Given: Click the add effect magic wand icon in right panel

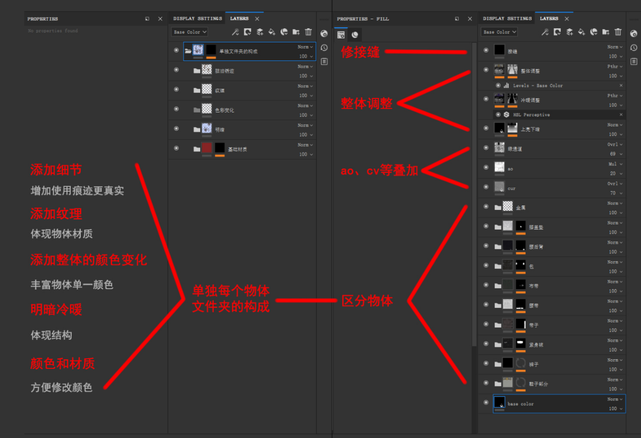Looking at the screenshot, I should point(544,32).
